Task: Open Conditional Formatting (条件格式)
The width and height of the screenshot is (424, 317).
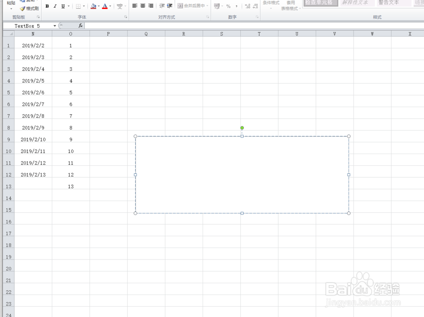Action: [271, 6]
